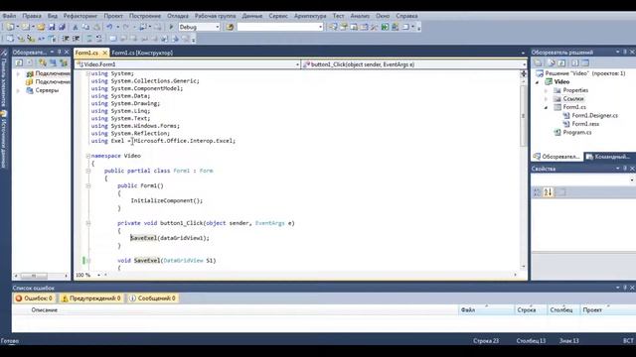Screen dimensions: 636x357
Task: Click Show All Files icon in Solution Explorer
Action: (x=552, y=62)
